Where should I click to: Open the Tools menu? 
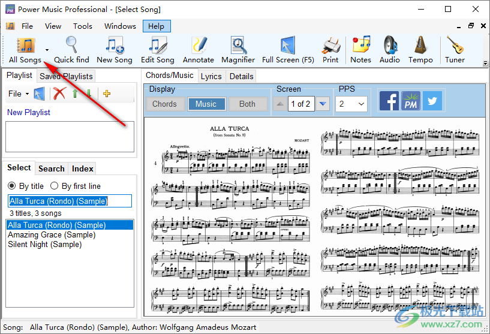pyautogui.click(x=83, y=26)
